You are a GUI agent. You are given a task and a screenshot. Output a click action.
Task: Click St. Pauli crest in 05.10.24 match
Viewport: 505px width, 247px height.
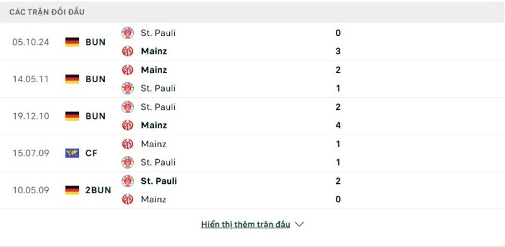click(128, 33)
